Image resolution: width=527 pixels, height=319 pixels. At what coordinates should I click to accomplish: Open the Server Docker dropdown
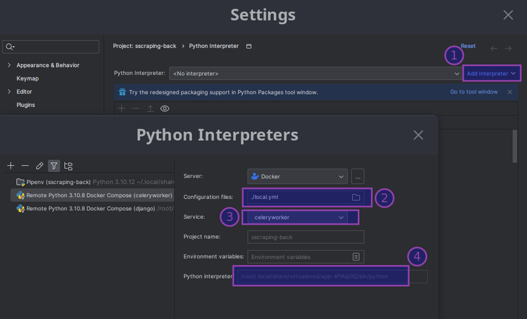(298, 177)
